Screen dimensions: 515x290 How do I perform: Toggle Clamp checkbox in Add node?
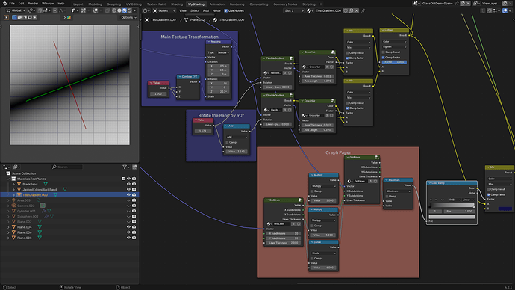point(227,142)
